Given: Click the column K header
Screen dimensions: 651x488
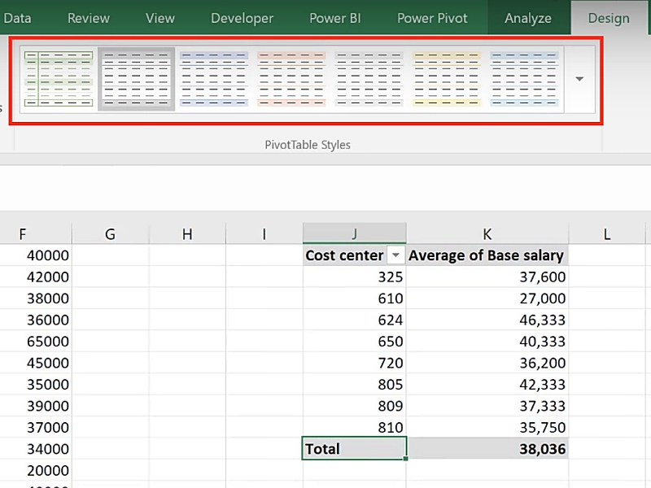Looking at the screenshot, I should click(x=487, y=234).
